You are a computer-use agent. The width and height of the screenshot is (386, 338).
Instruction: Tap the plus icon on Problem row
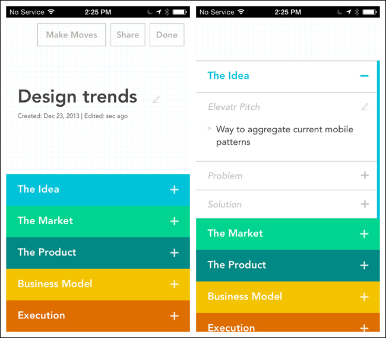(365, 176)
